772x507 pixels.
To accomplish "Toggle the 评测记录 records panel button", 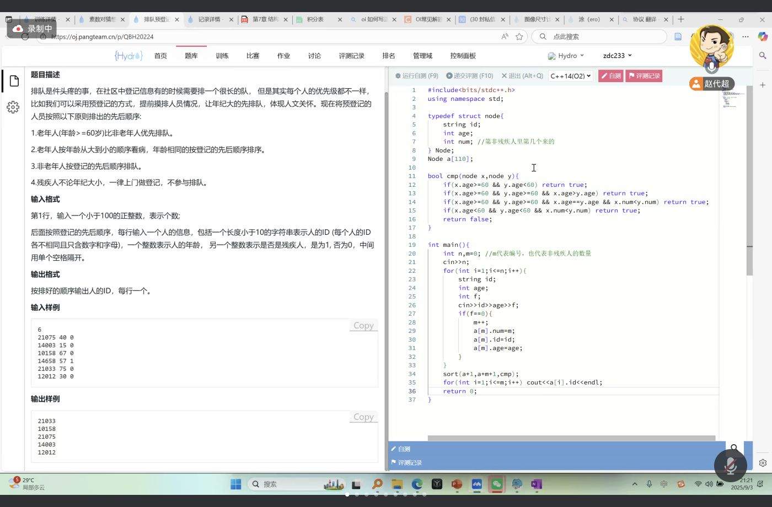I will [x=644, y=76].
